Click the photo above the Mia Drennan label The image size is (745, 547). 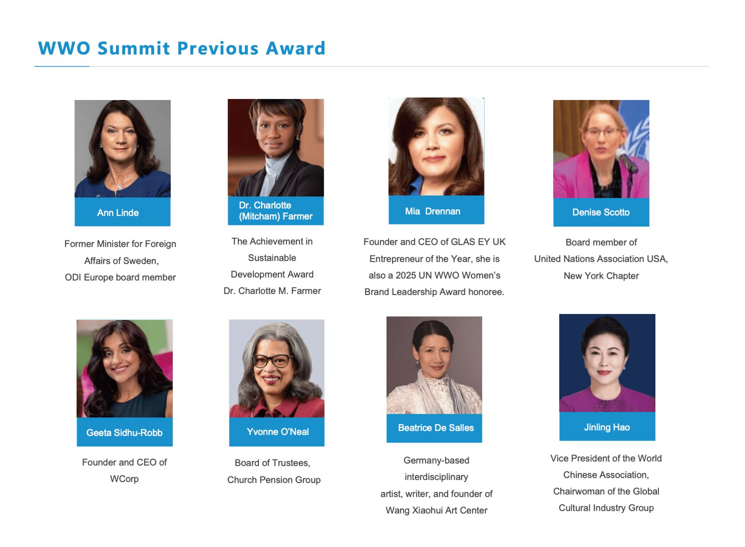(436, 147)
